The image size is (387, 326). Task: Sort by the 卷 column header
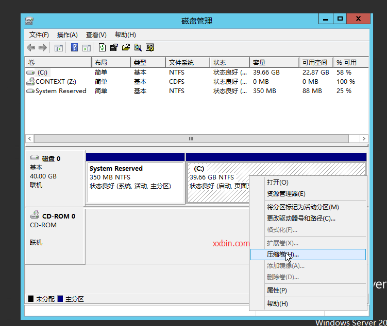point(58,62)
